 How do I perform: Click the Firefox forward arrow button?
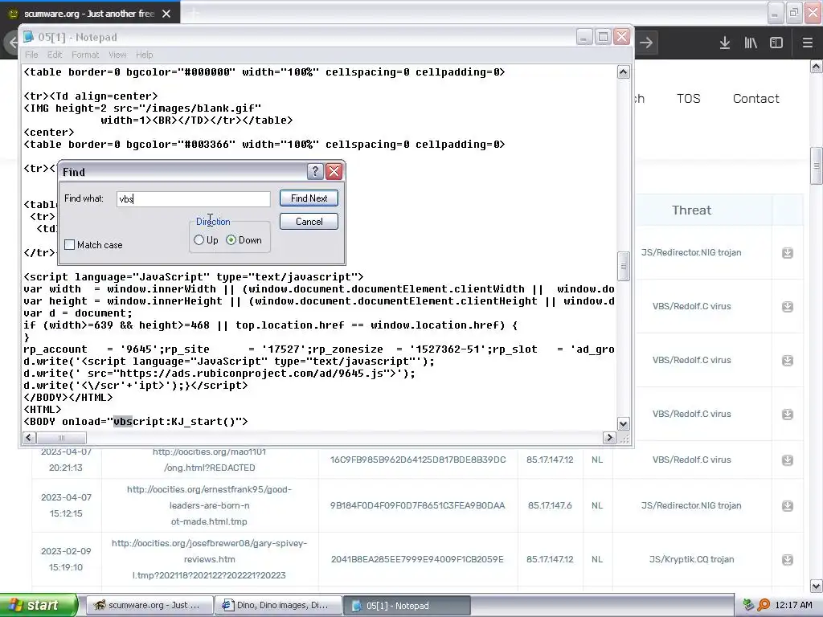click(646, 43)
